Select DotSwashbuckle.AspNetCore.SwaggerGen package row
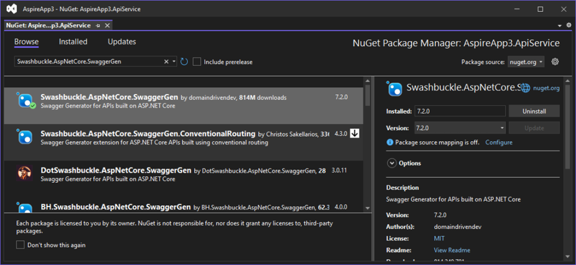This screenshot has width=576, height=265. (x=183, y=179)
